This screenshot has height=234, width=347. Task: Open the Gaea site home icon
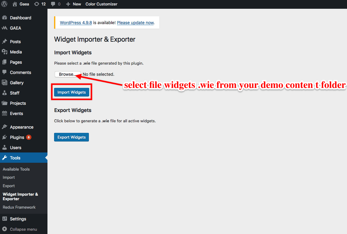[15, 4]
